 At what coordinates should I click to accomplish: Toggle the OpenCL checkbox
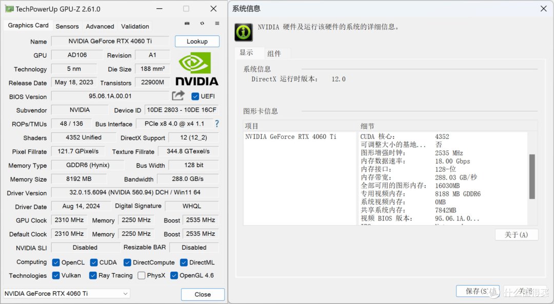[56, 262]
